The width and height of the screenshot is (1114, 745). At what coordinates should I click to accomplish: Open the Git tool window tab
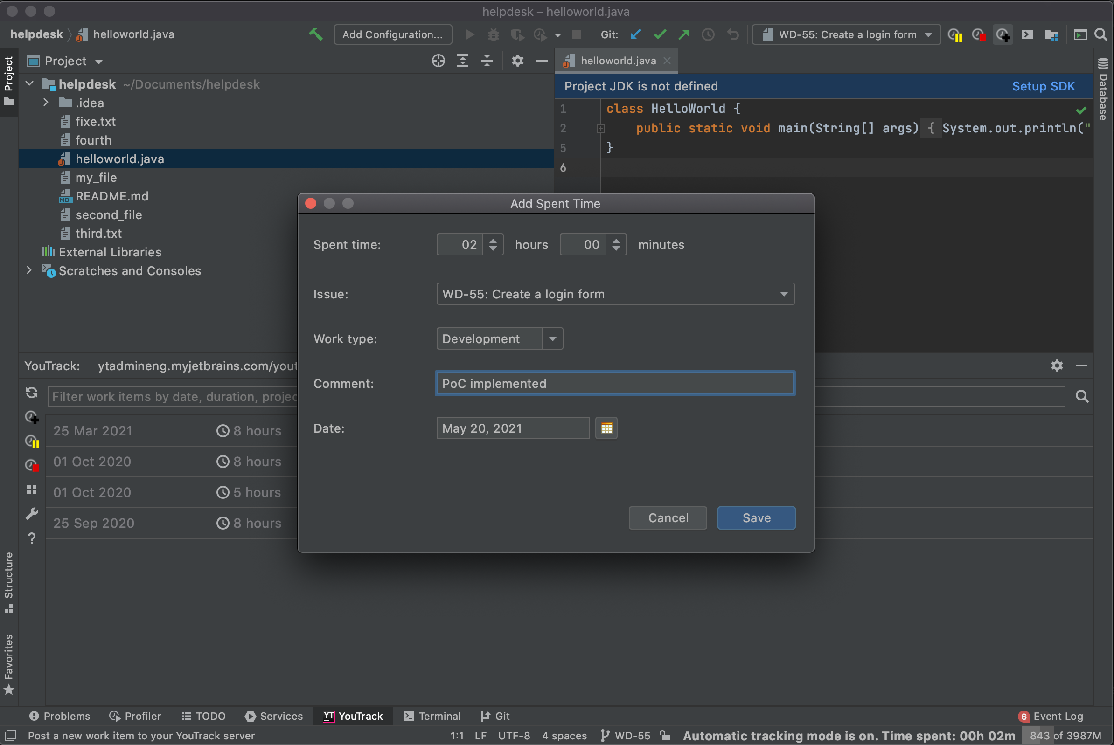495,716
